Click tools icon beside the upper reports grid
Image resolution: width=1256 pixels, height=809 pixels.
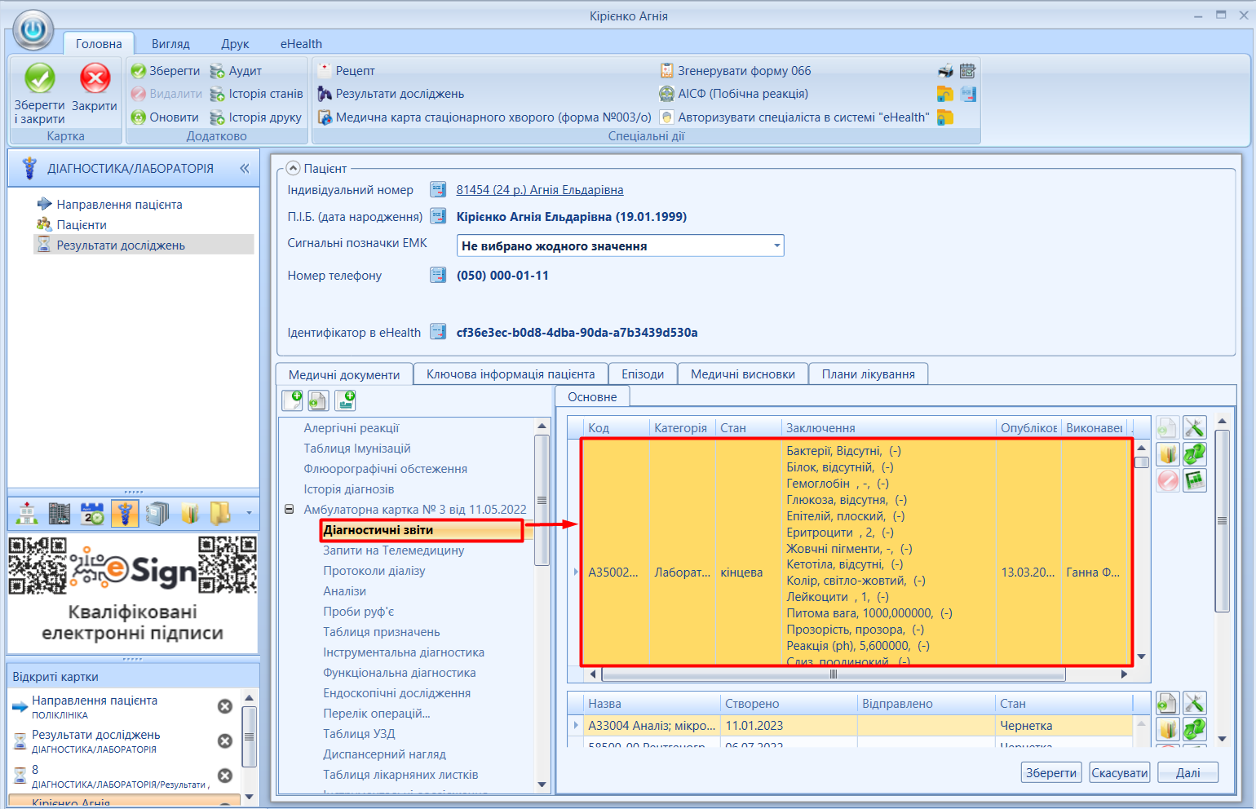coord(1194,427)
